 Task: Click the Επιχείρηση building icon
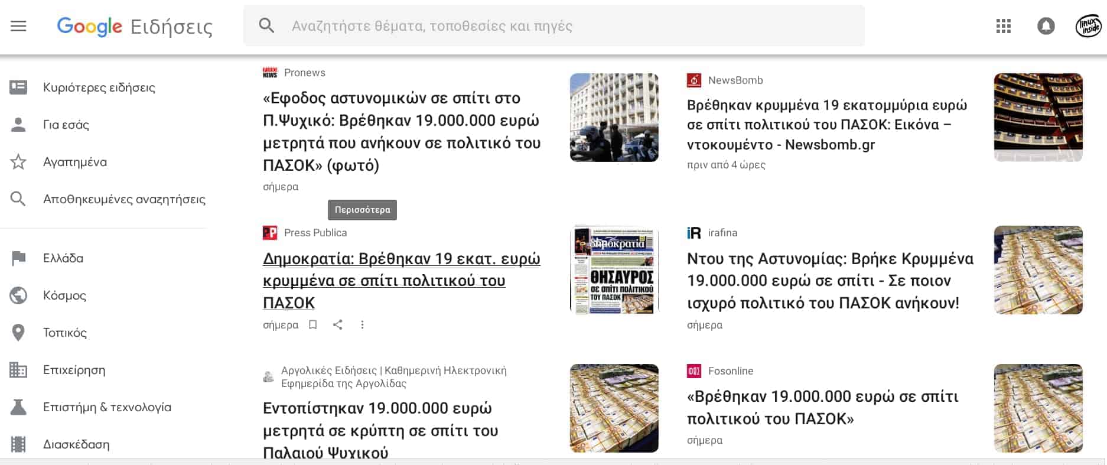18,370
